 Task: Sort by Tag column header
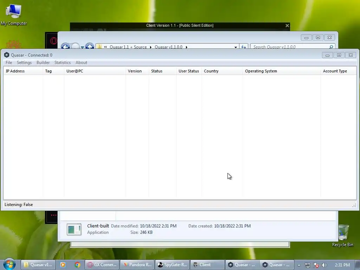pyautogui.click(x=53, y=71)
